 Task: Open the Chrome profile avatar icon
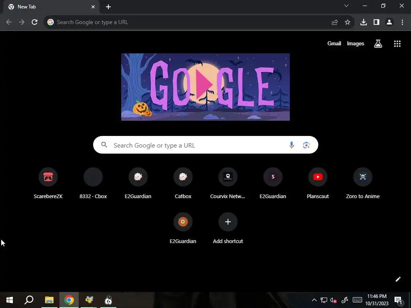coord(389,22)
